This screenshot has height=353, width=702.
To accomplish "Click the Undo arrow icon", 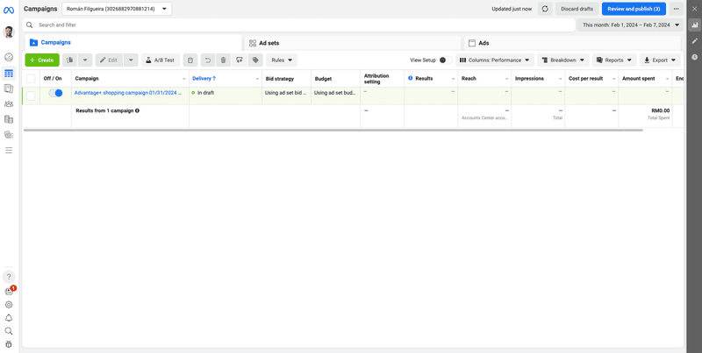I will point(208,60).
